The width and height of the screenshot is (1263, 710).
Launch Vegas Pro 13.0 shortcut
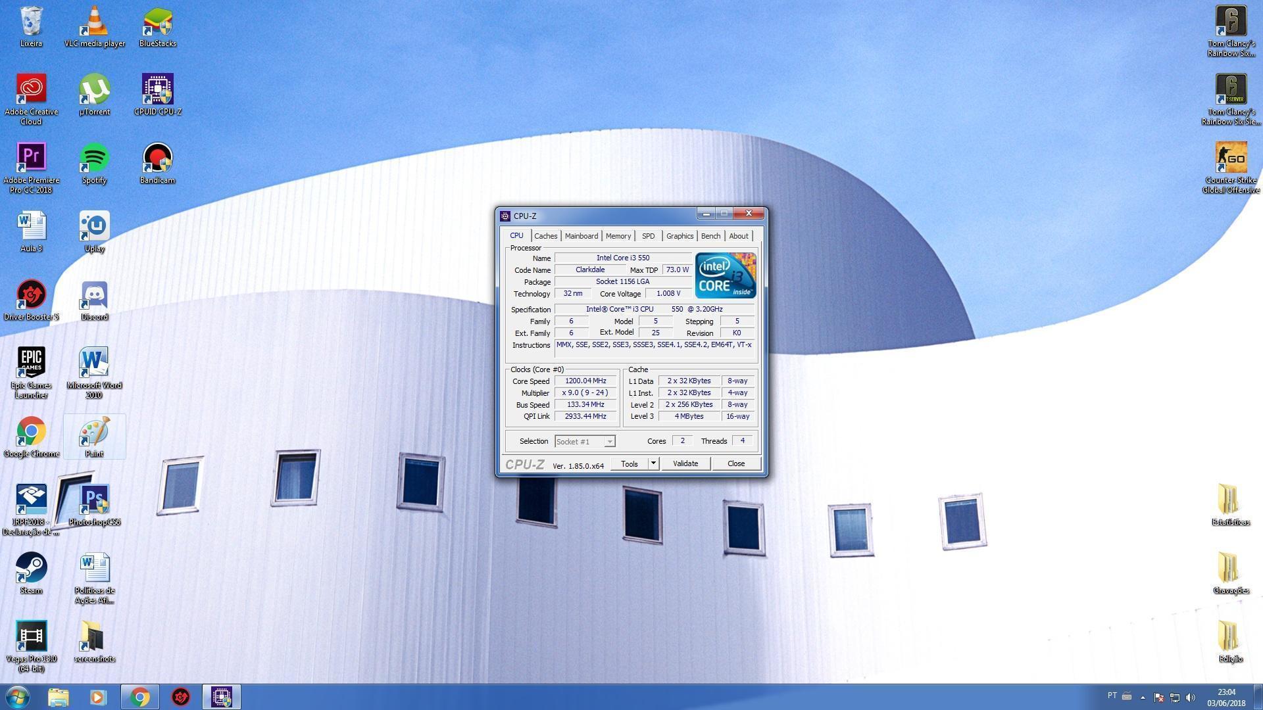tap(31, 646)
